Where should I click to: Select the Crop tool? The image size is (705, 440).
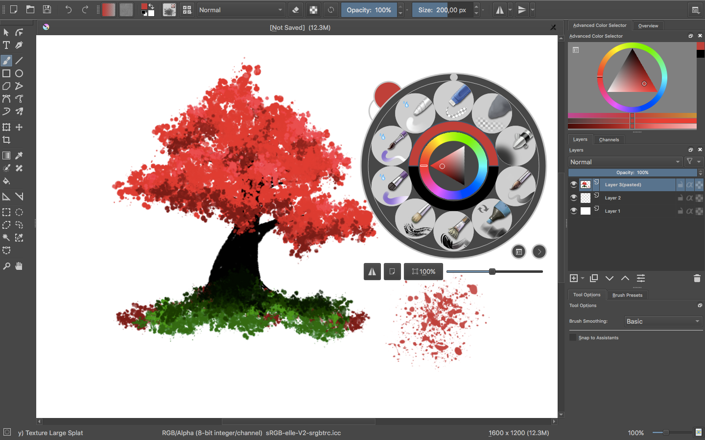[x=6, y=140]
